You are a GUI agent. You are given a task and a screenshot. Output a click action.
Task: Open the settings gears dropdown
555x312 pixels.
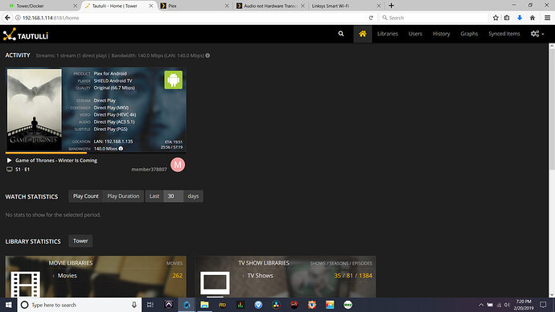(x=537, y=34)
